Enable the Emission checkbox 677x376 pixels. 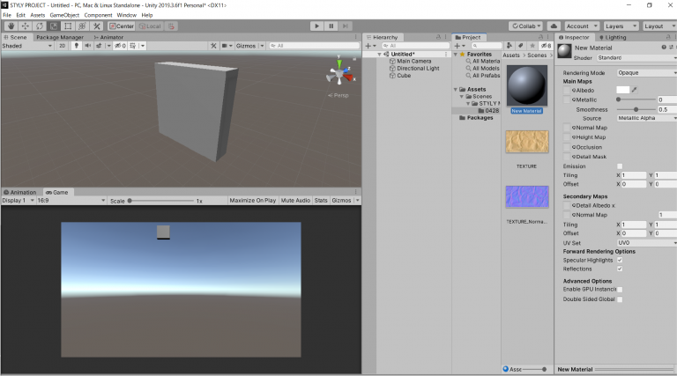pyautogui.click(x=620, y=166)
